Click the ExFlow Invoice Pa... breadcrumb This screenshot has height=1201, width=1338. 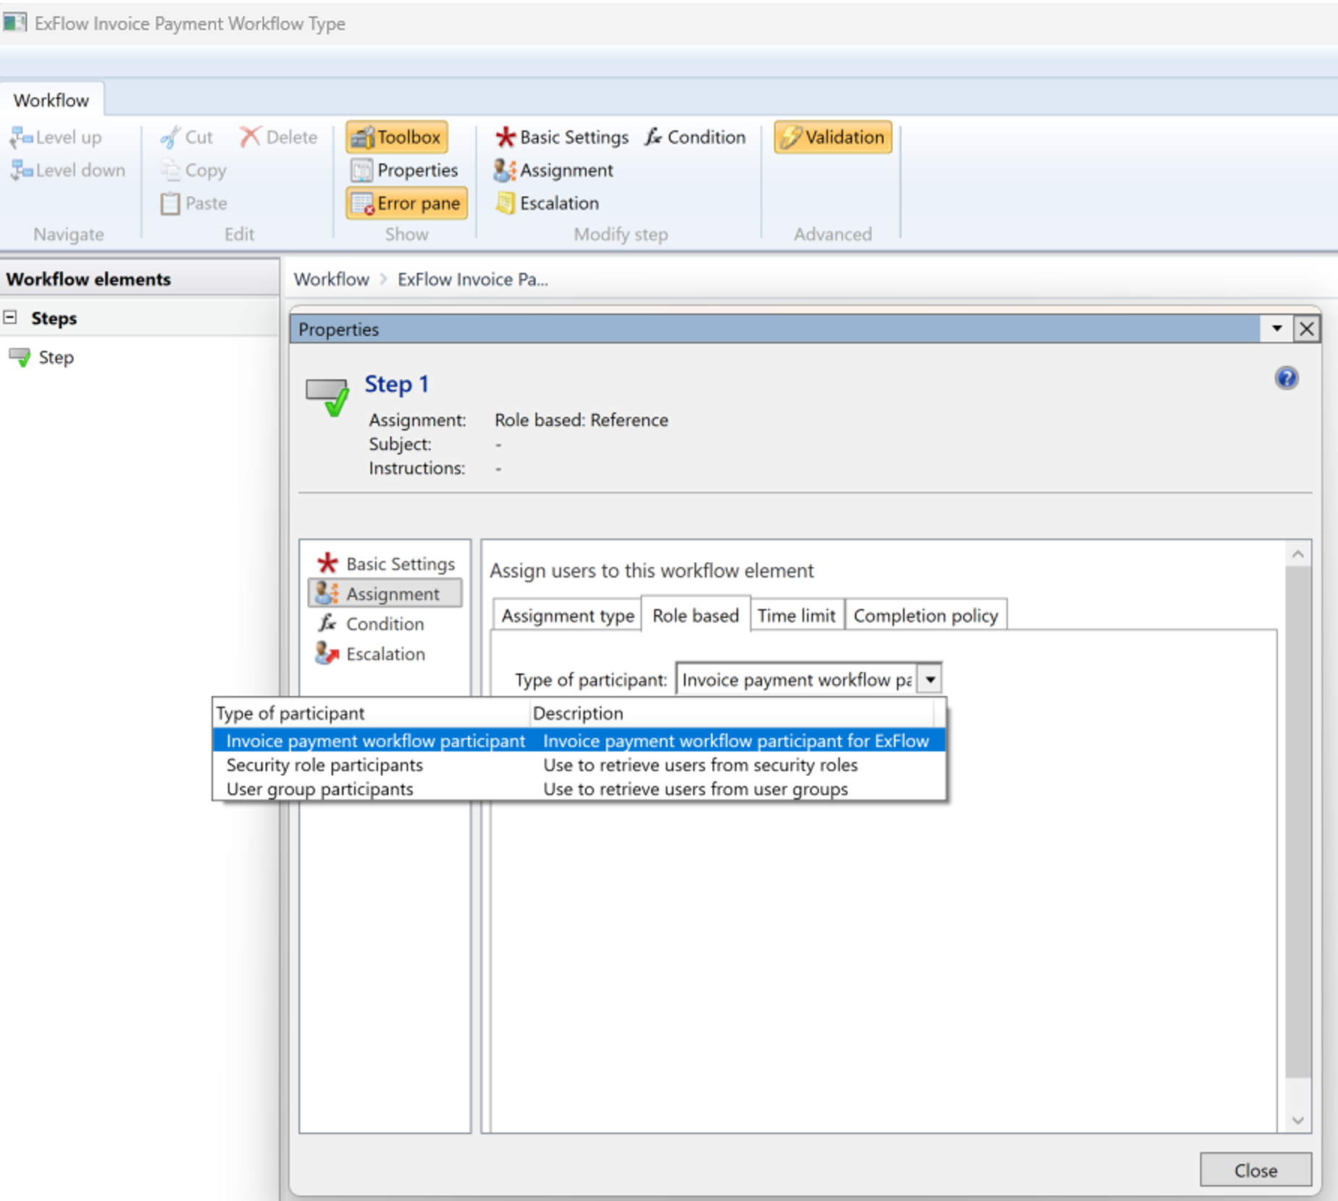[x=473, y=280]
